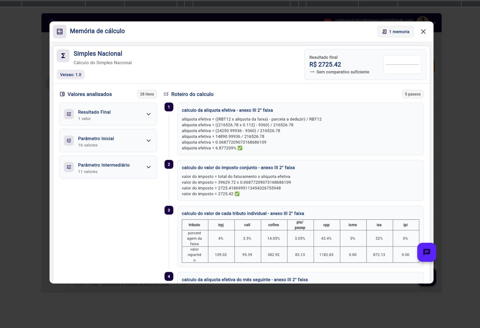Expand the Parâmetro Inicial section chevron
The width and height of the screenshot is (480, 328).
tap(148, 141)
